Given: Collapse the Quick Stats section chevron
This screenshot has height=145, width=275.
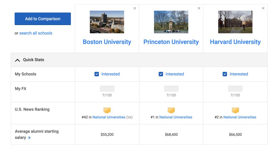Looking at the screenshot, I should (17, 60).
